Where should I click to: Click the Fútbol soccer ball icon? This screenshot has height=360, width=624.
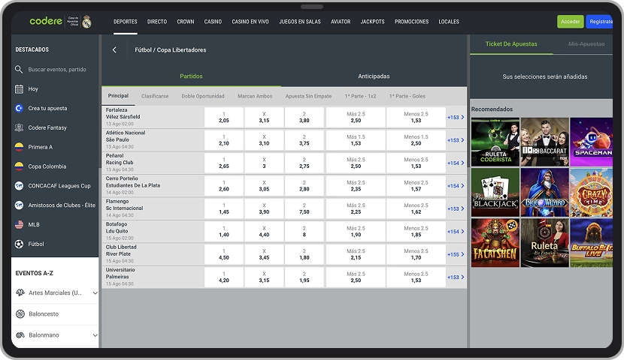pyautogui.click(x=19, y=244)
